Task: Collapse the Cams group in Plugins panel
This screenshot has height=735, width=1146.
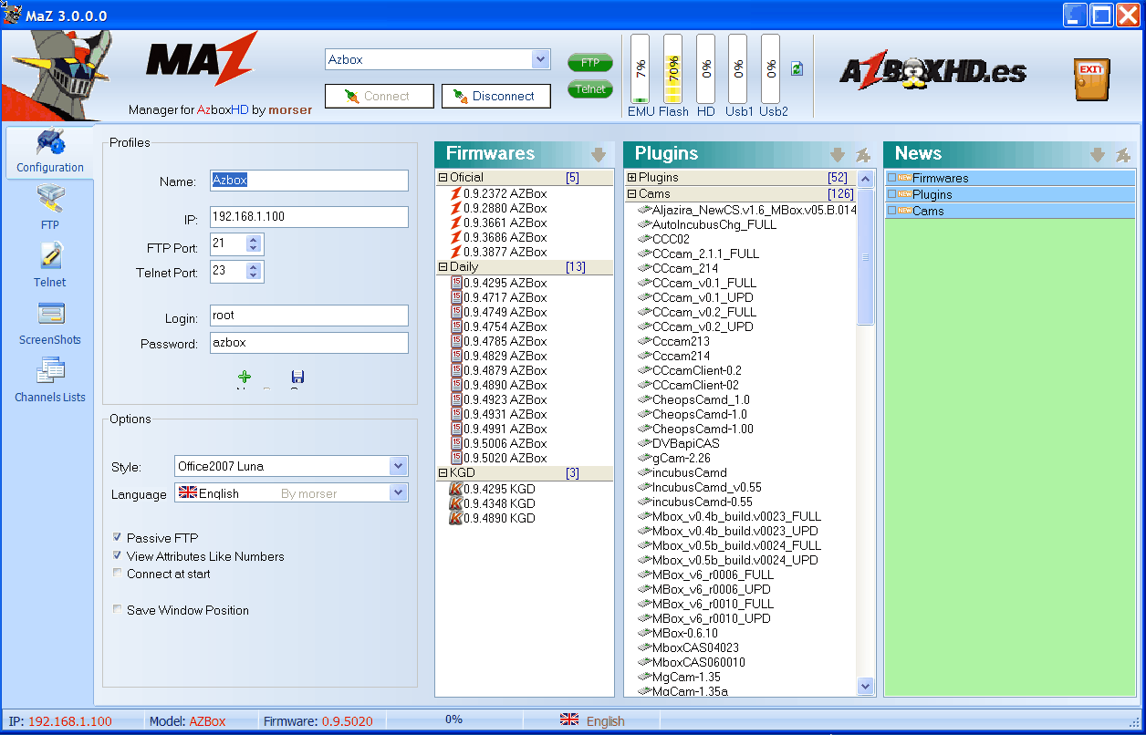Action: 632,194
